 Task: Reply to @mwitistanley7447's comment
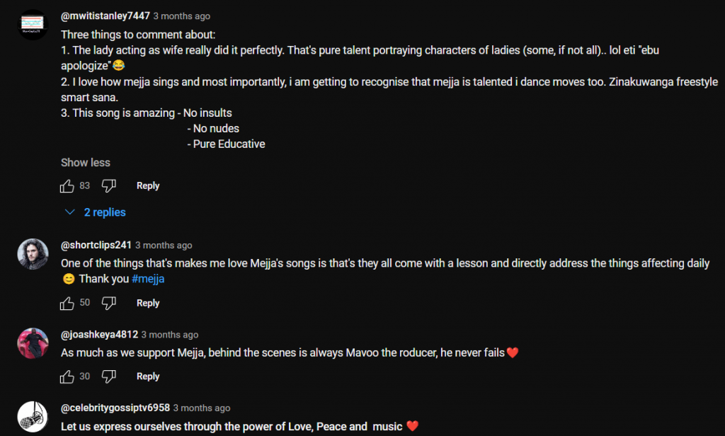(148, 186)
